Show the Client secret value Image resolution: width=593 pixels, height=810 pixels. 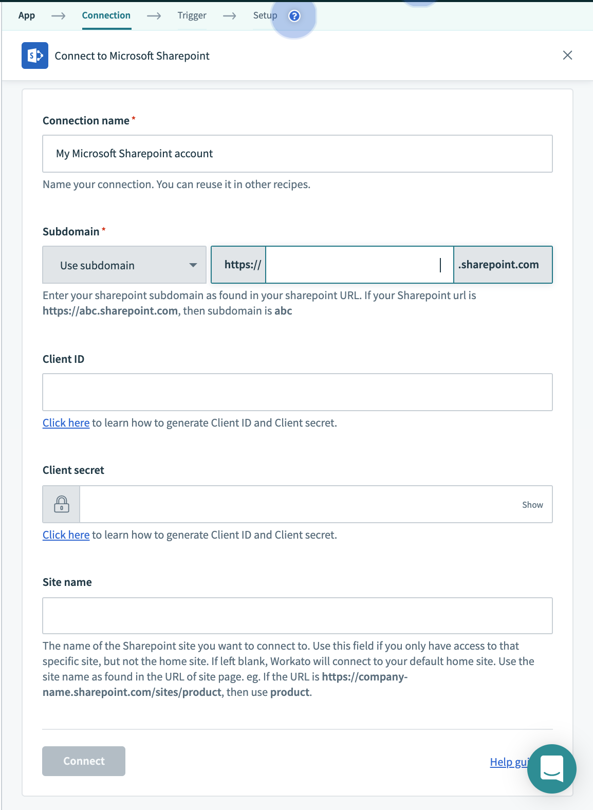click(x=532, y=505)
